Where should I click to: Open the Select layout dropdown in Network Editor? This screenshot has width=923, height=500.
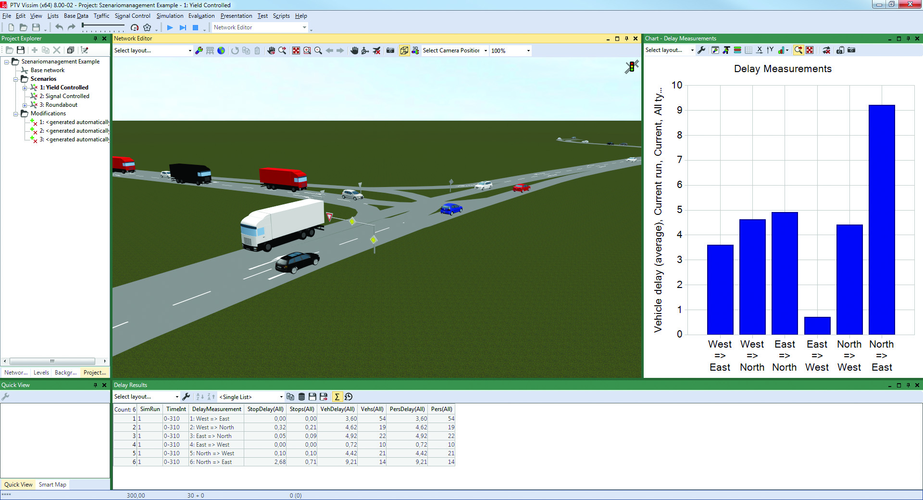click(191, 50)
